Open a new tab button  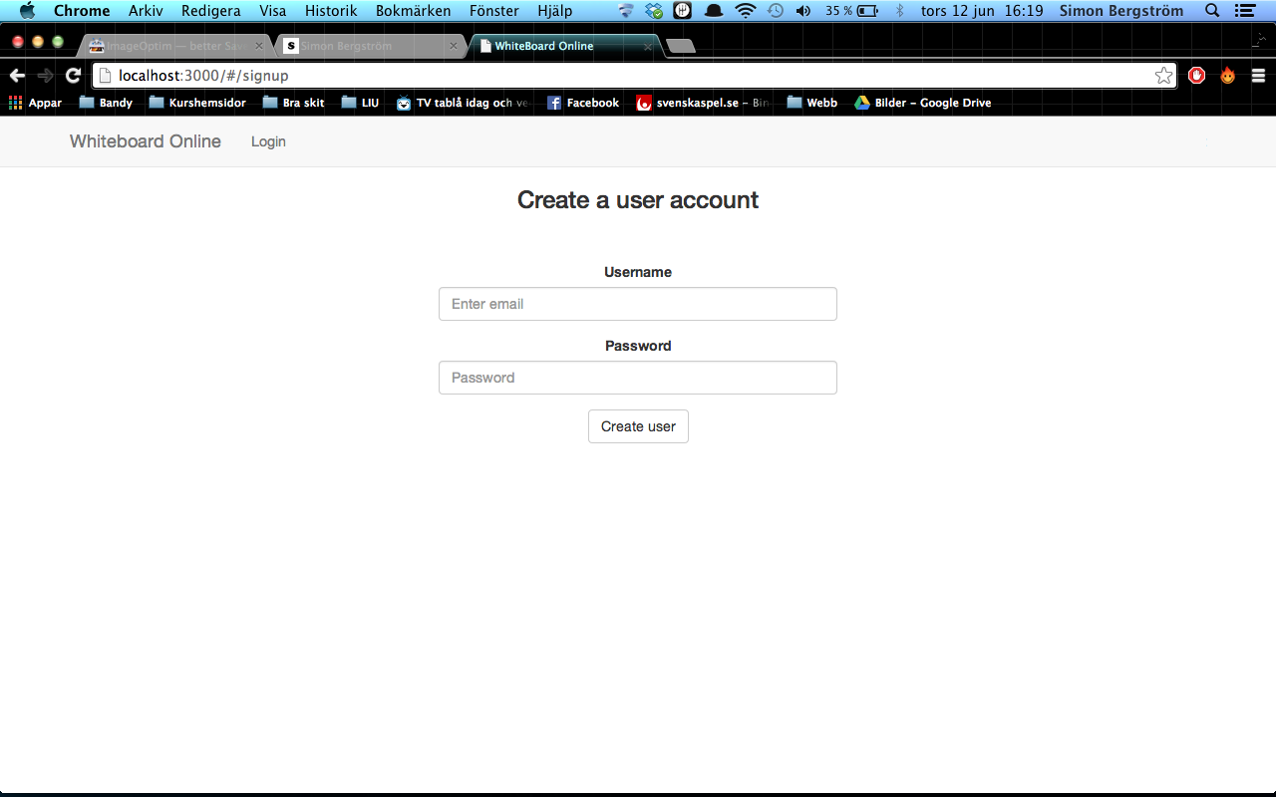point(681,47)
